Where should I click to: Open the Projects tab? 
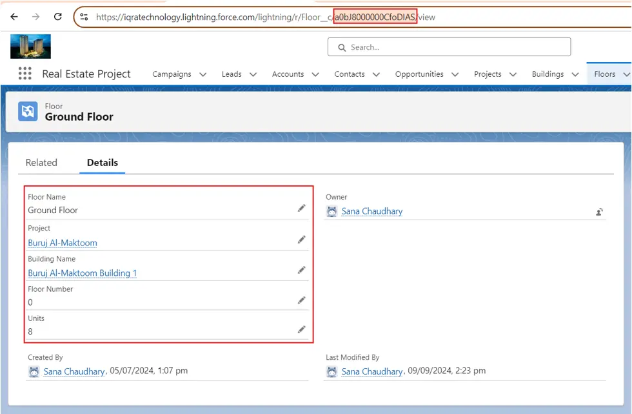click(488, 74)
